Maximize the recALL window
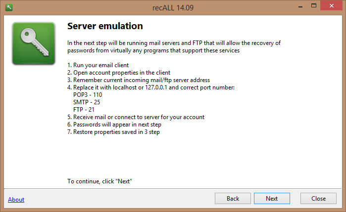The image size is (346, 212). [x=313, y=6]
